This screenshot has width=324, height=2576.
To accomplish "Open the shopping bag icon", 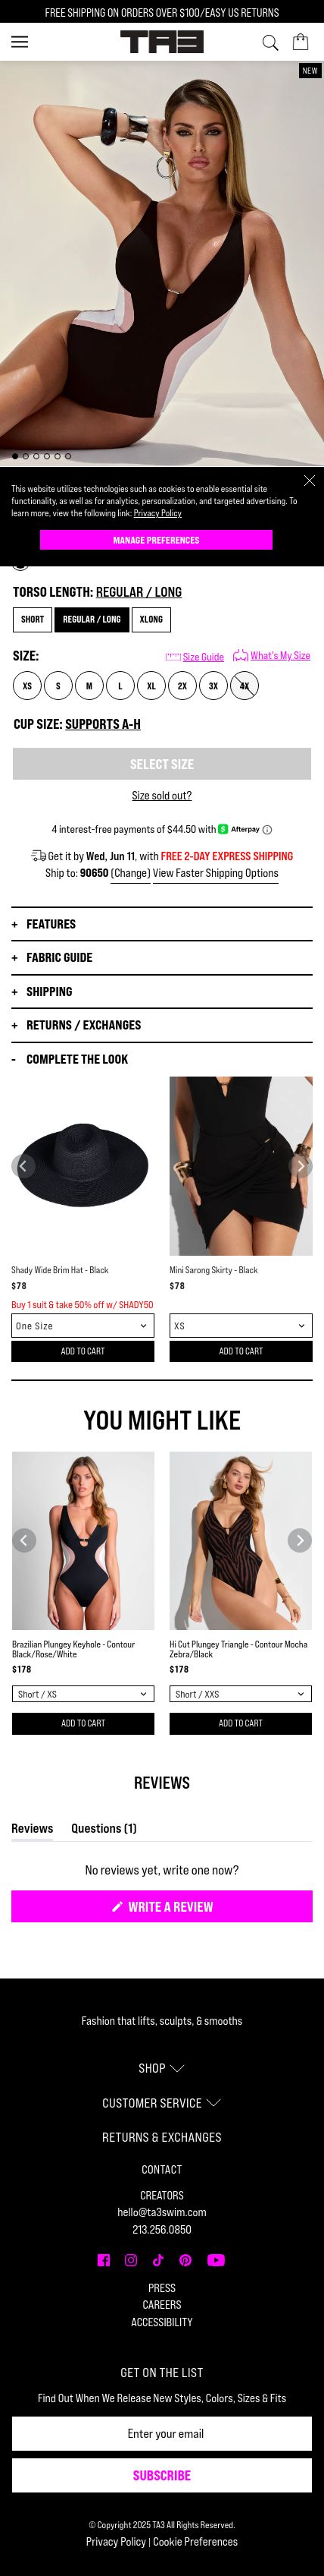I will [x=300, y=42].
